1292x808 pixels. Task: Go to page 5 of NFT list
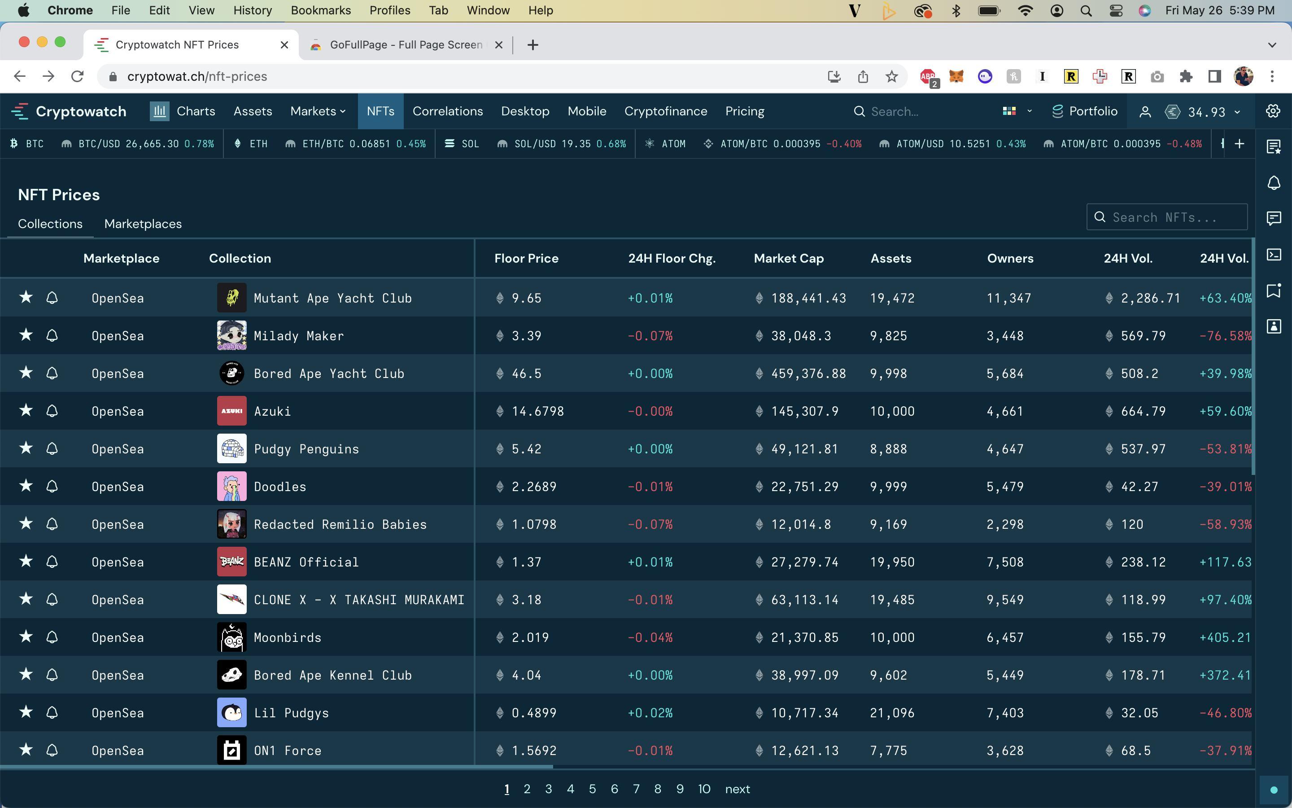point(592,789)
